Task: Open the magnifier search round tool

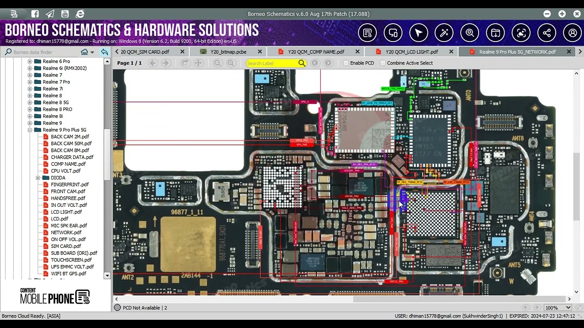Action: point(469,33)
